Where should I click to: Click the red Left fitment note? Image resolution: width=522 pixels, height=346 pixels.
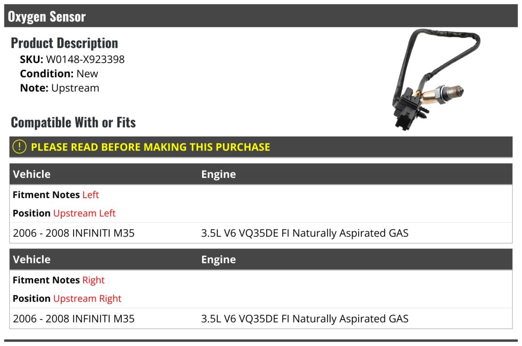90,195
